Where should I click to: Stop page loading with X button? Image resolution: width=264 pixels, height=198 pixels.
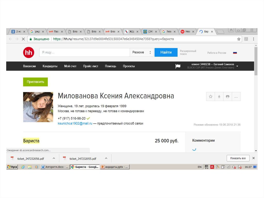coord(23,39)
